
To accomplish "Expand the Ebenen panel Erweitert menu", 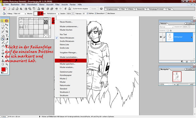I will coord(189,24).
